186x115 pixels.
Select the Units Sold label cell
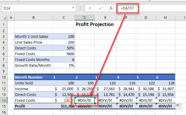pos(33,83)
